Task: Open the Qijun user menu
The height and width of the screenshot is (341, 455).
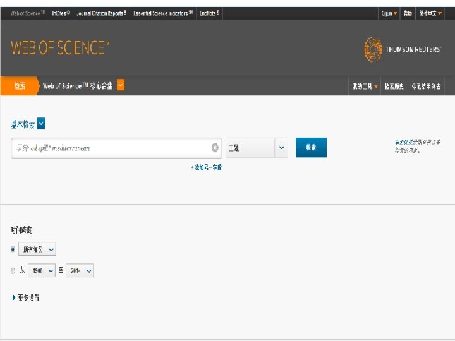Action: [389, 13]
